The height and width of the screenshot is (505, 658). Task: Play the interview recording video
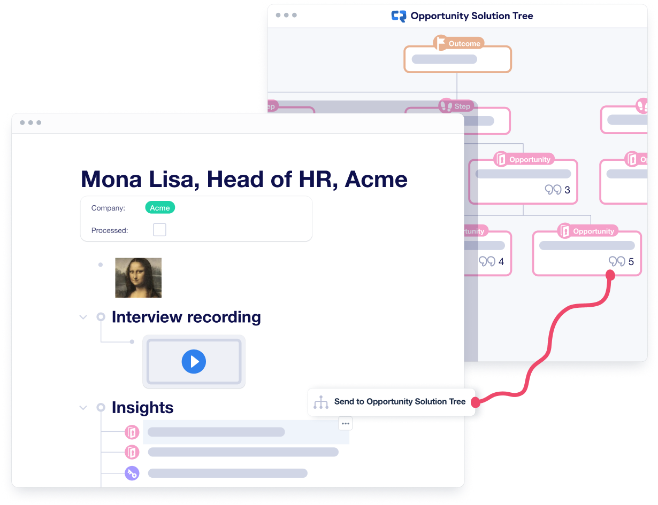pyautogui.click(x=194, y=361)
